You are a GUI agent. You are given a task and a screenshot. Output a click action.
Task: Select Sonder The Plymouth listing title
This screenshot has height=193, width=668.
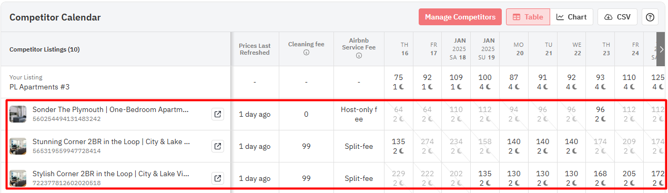point(111,109)
